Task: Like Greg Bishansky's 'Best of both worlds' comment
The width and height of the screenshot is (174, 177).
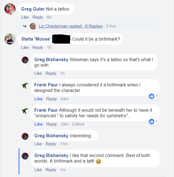Action: [x=38, y=170]
